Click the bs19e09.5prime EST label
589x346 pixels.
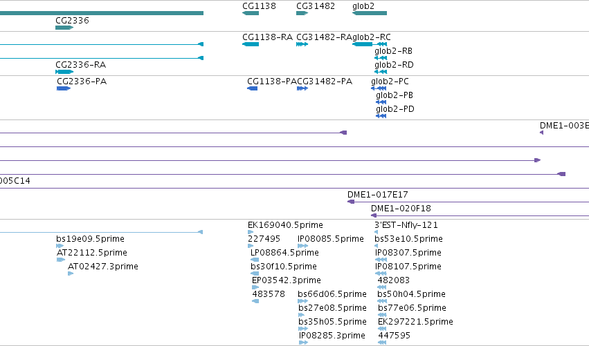90,239
